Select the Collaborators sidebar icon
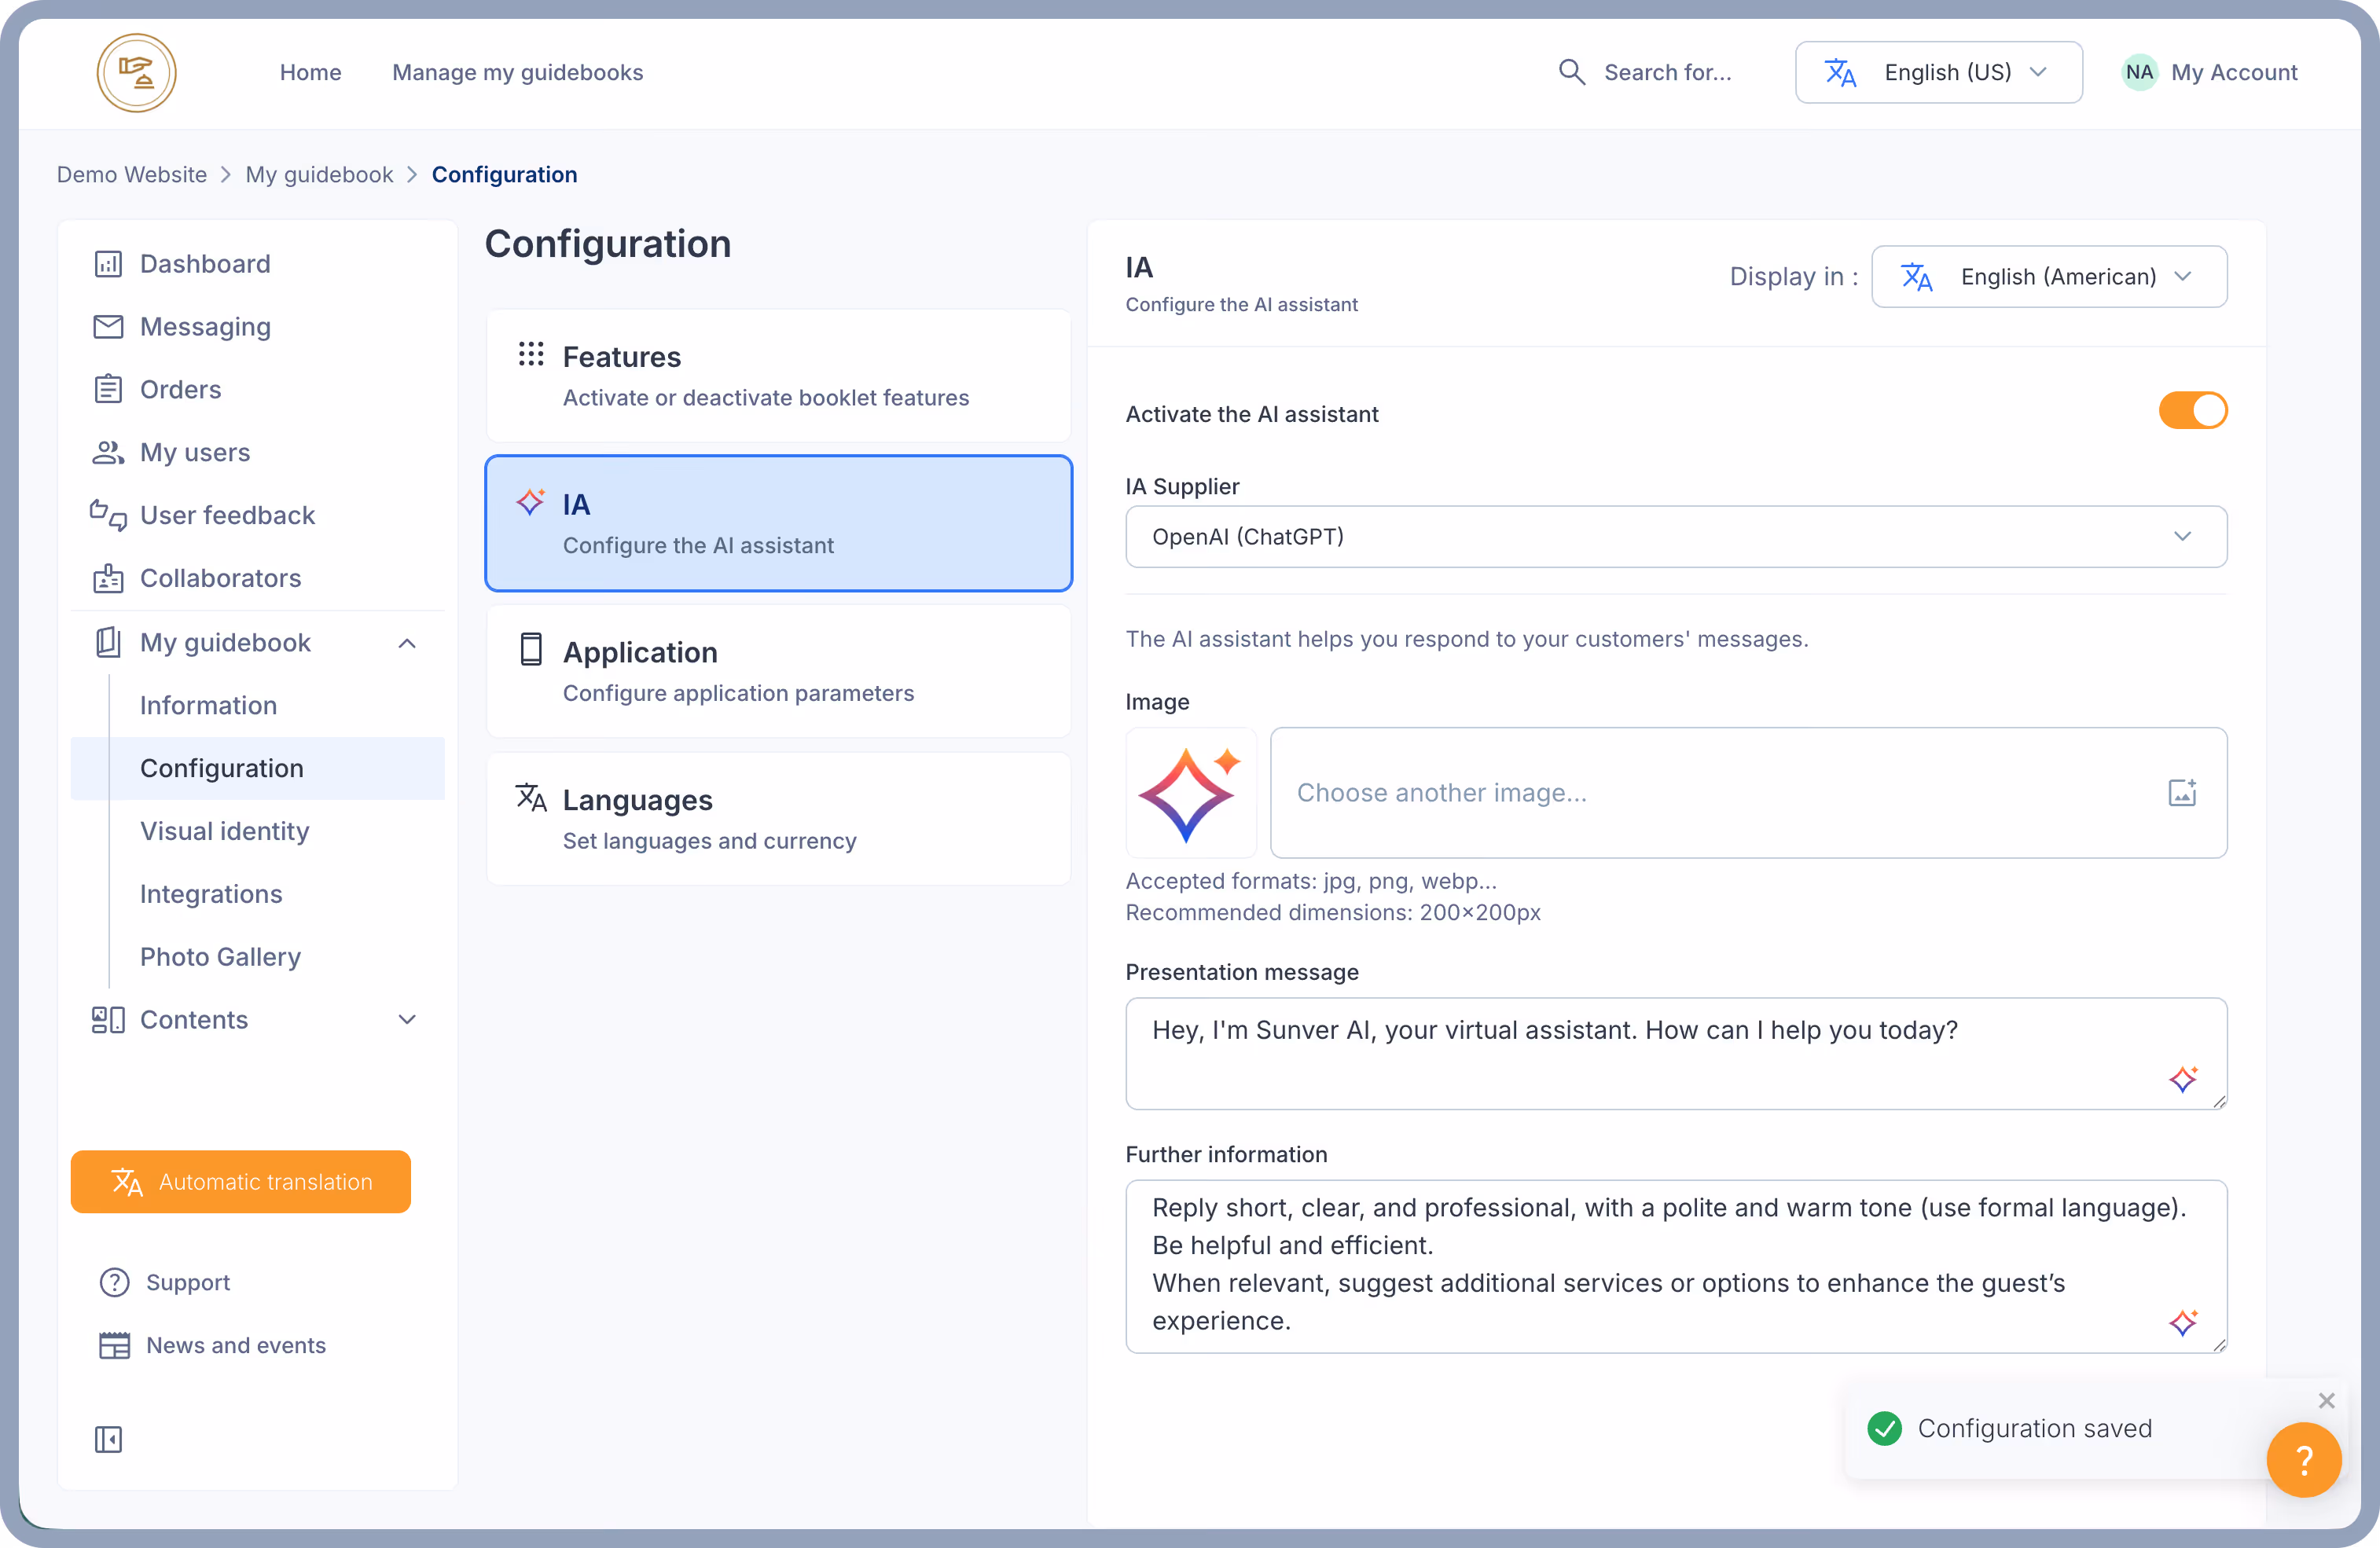Image resolution: width=2380 pixels, height=1548 pixels. pyautogui.click(x=110, y=578)
